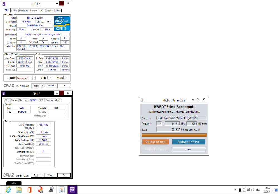
Task: Open SPD tab in Memory CPU-Z window
Action: 41,100
